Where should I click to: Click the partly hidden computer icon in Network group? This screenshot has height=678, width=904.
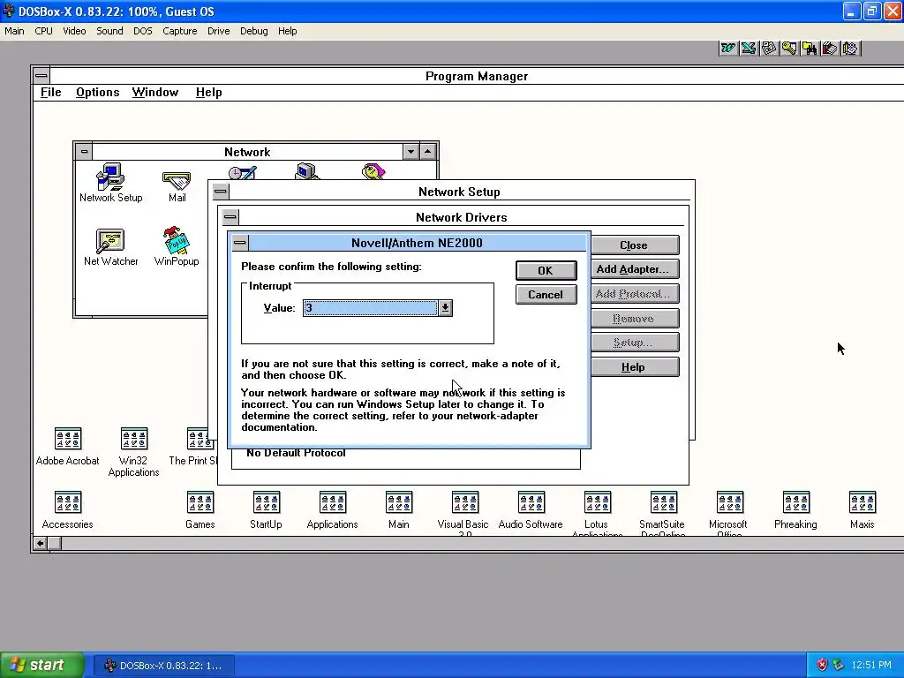point(307,171)
